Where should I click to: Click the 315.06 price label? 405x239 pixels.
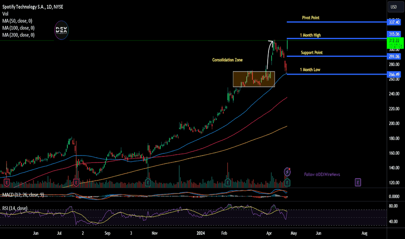pos(394,34)
